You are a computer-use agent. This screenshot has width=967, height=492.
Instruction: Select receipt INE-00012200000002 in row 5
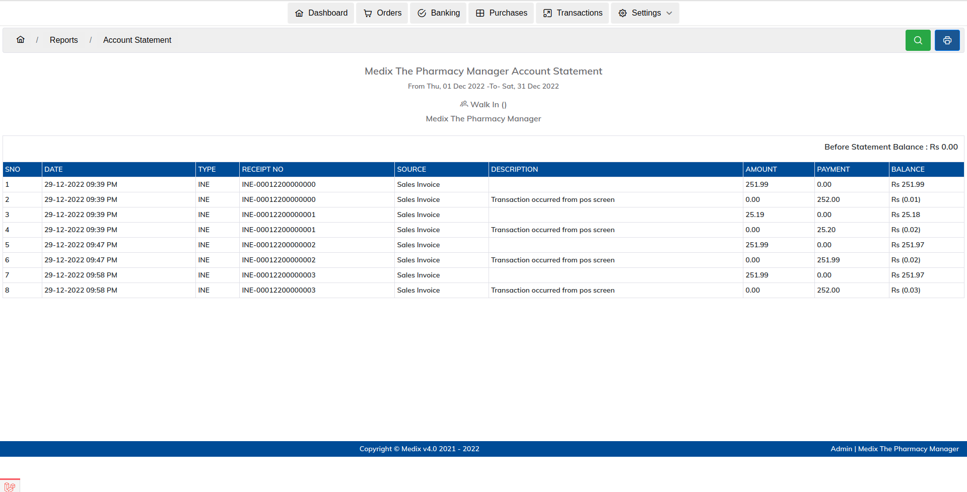pos(279,245)
